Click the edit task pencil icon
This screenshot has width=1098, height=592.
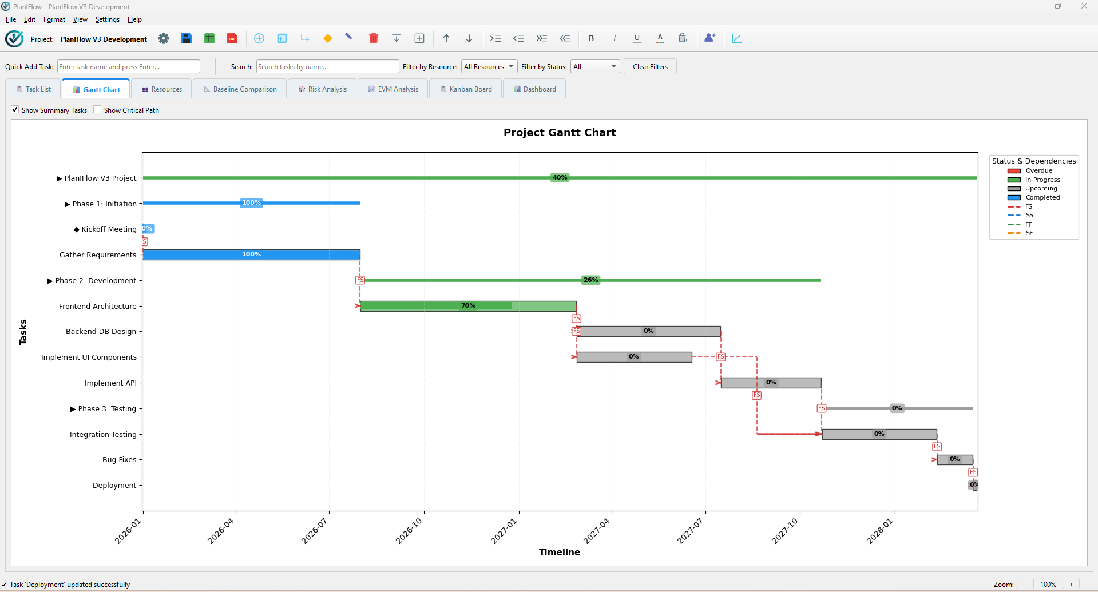point(349,37)
